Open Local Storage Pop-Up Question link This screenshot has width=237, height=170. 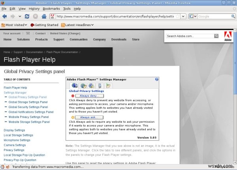24,155
